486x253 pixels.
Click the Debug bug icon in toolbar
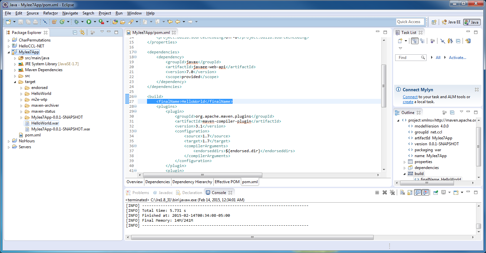point(76,22)
